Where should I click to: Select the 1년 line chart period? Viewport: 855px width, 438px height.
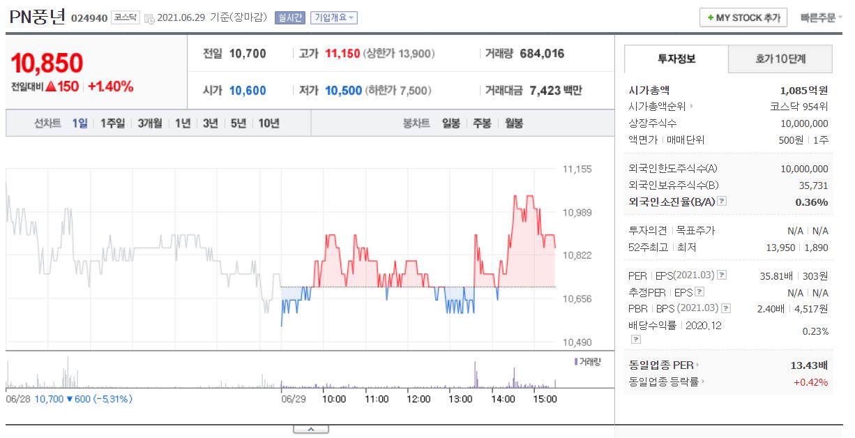tap(183, 123)
